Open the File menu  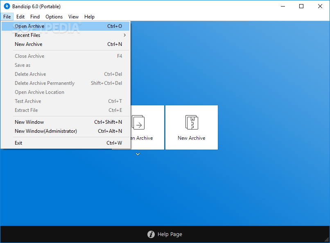tap(7, 17)
